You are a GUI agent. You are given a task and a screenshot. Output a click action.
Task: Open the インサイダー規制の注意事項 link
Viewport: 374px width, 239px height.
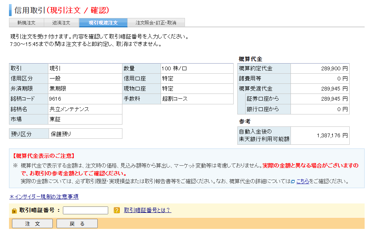[x=44, y=197]
